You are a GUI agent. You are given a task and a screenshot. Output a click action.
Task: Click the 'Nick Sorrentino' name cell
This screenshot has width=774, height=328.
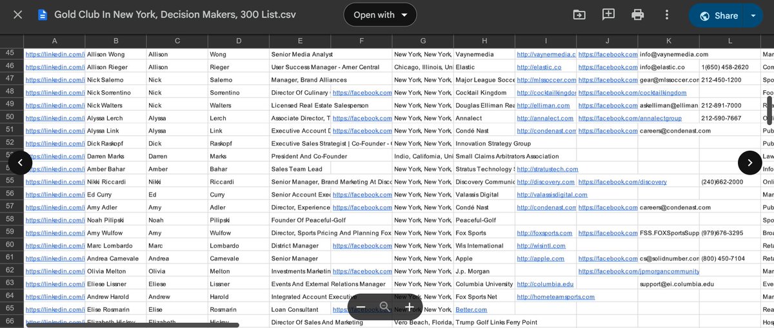coord(115,93)
